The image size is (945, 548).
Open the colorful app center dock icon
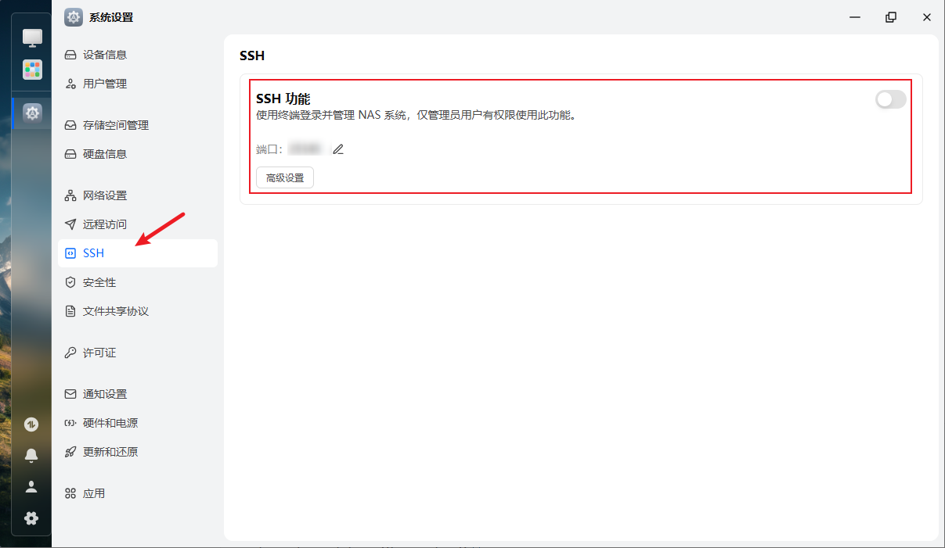point(32,70)
